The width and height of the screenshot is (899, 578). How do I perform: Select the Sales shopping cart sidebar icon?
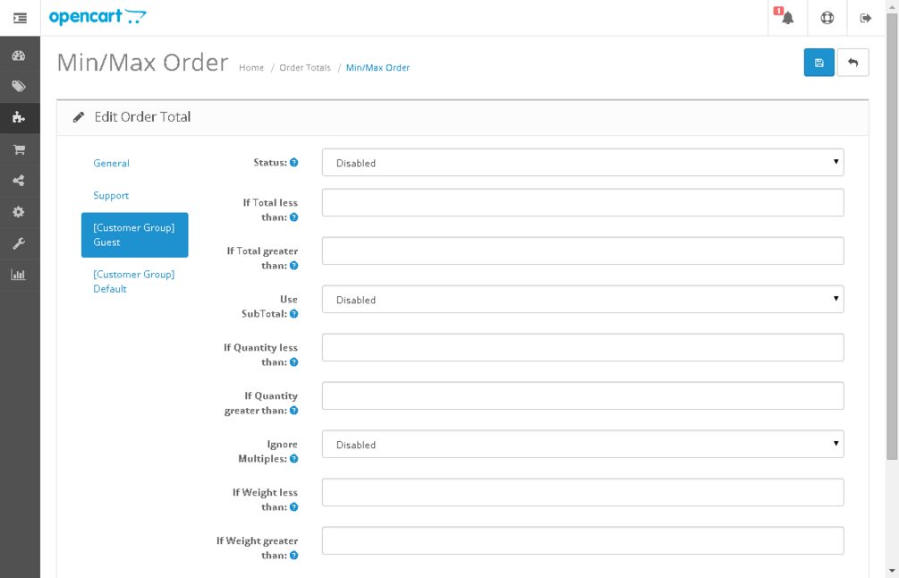click(19, 149)
